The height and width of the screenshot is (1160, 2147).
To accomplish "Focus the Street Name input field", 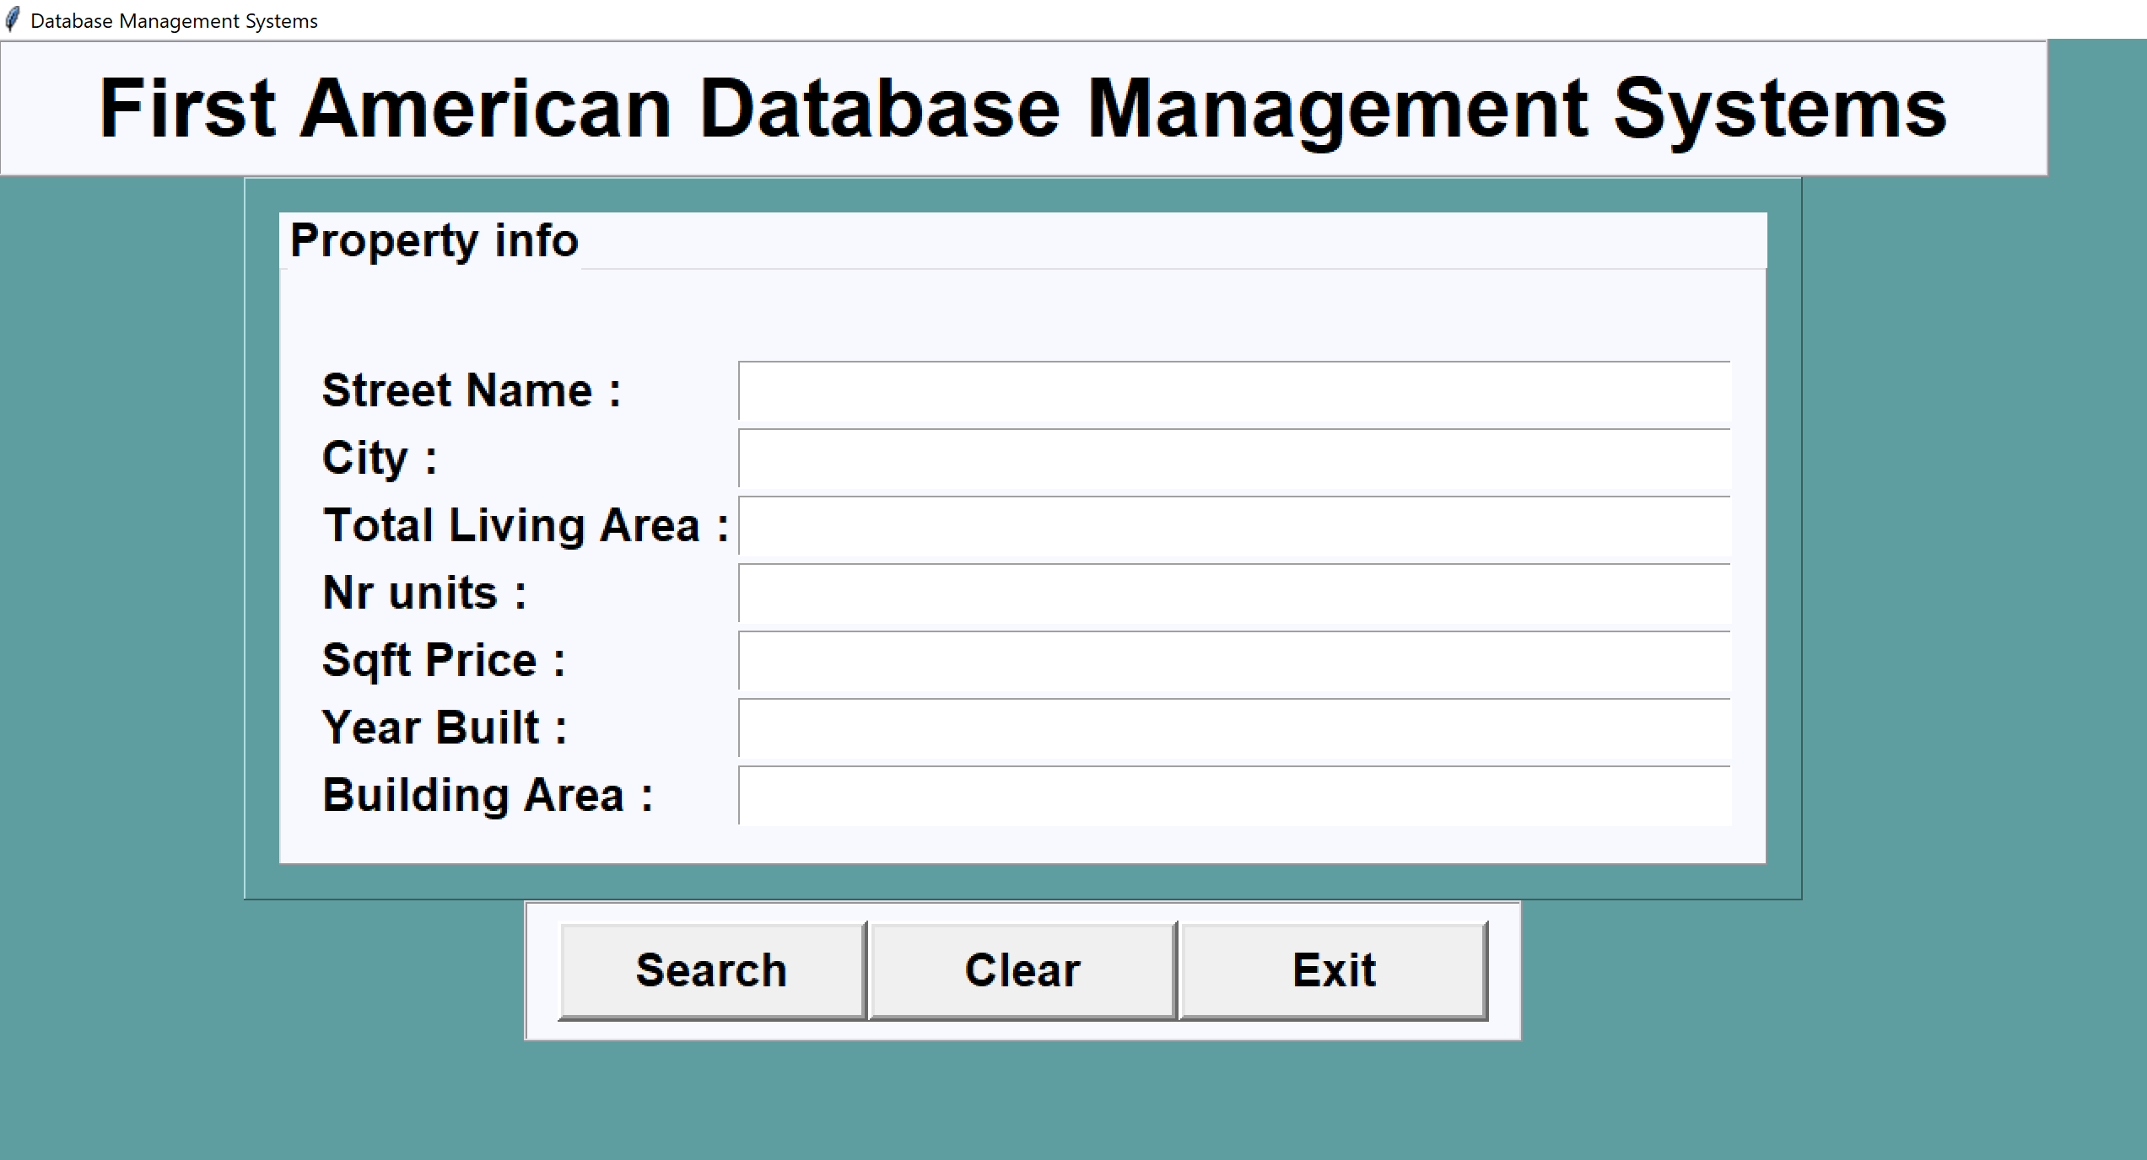I will (x=1235, y=391).
